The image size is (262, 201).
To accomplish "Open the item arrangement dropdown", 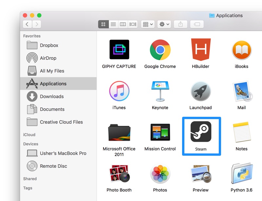I will click(x=148, y=24).
